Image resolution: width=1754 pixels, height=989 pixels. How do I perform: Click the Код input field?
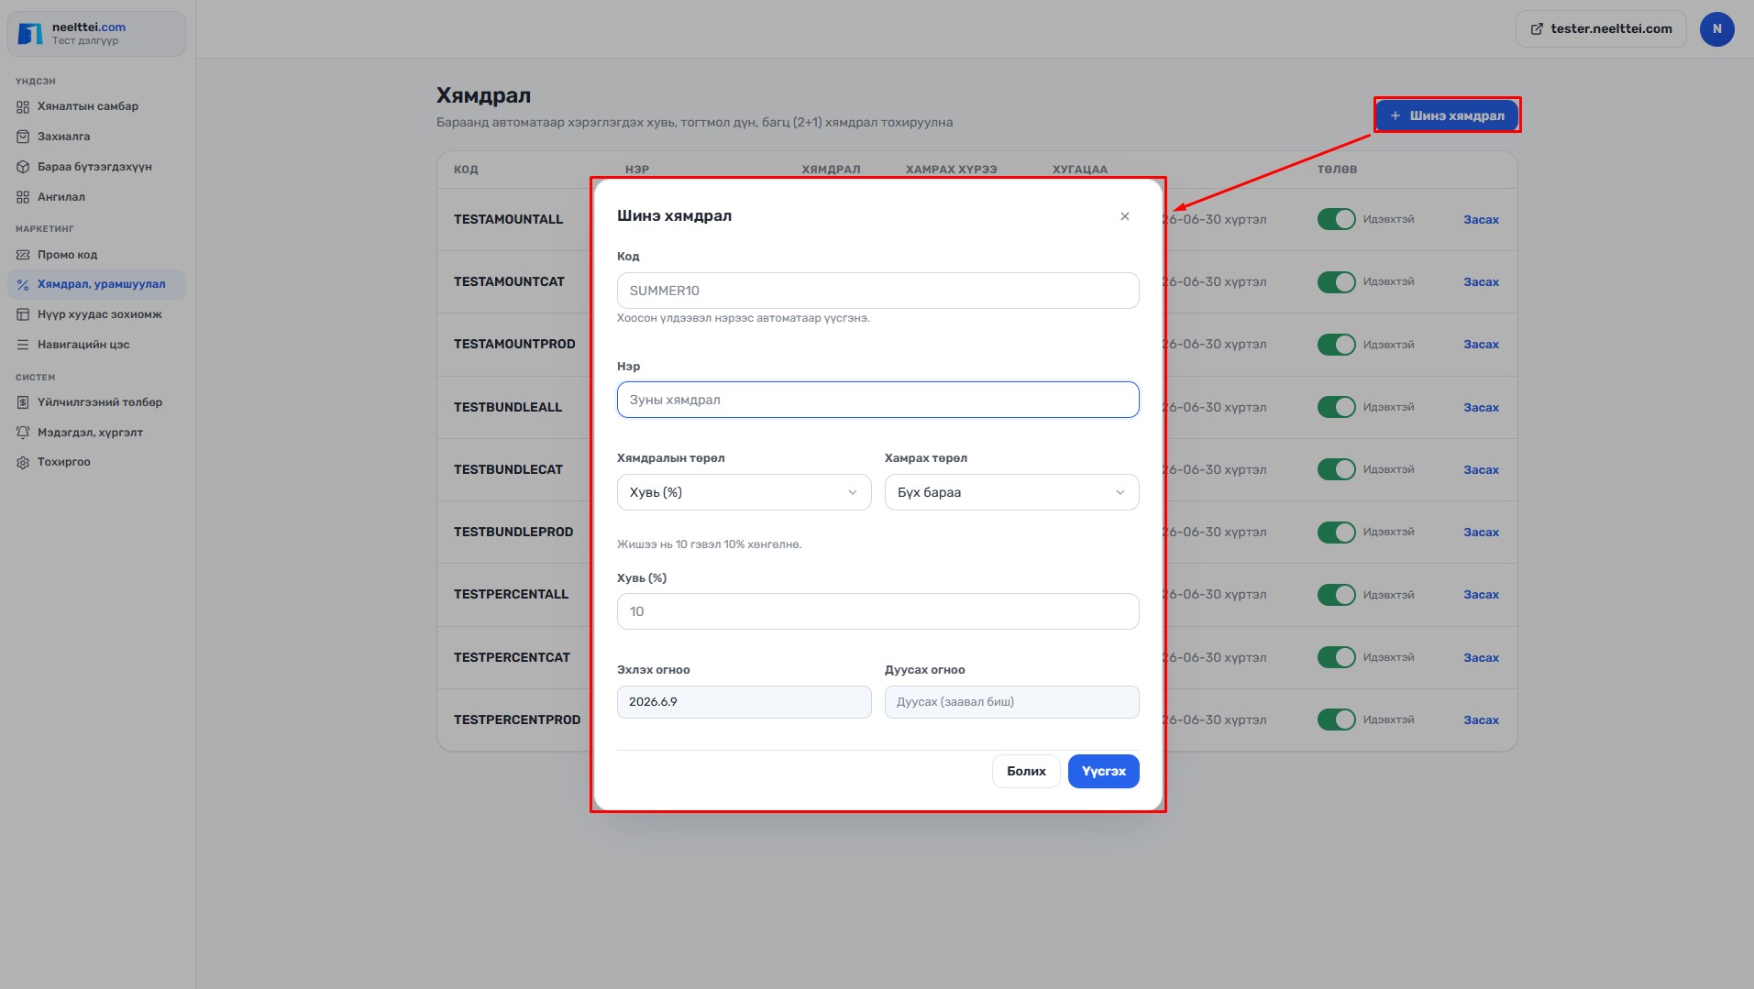pyautogui.click(x=877, y=291)
